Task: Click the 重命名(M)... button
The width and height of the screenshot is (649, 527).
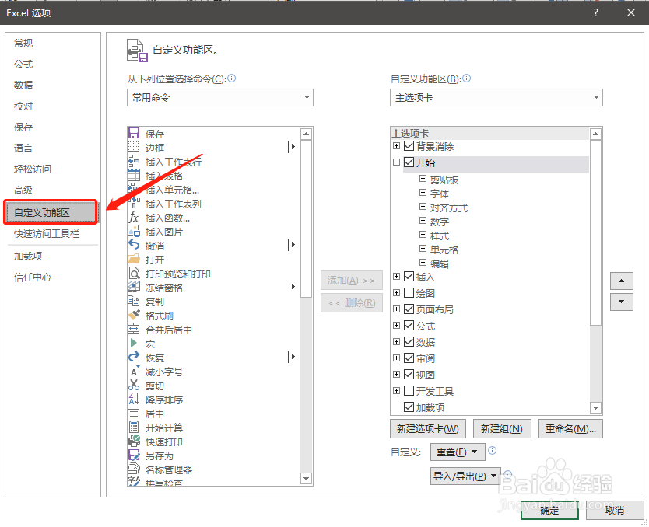Action: 570,428
